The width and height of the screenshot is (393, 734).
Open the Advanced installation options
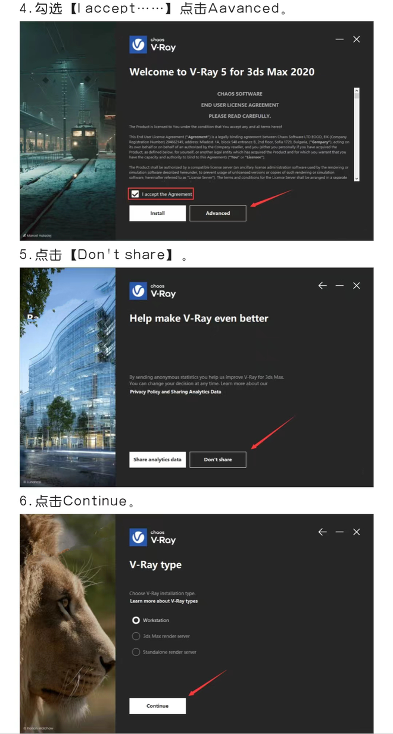point(218,213)
